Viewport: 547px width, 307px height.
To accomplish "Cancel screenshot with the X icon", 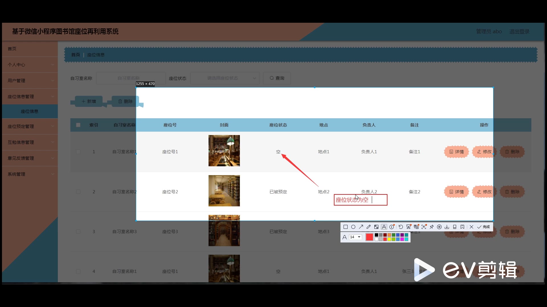I will [472, 227].
